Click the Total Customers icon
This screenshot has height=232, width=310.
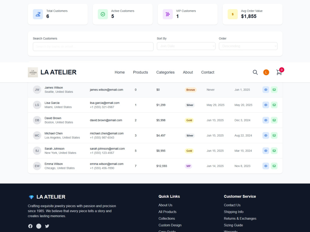[x=38, y=14]
